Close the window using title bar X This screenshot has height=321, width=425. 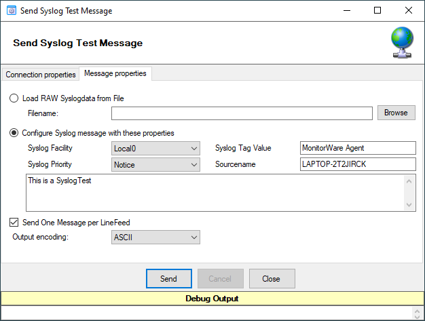click(409, 11)
